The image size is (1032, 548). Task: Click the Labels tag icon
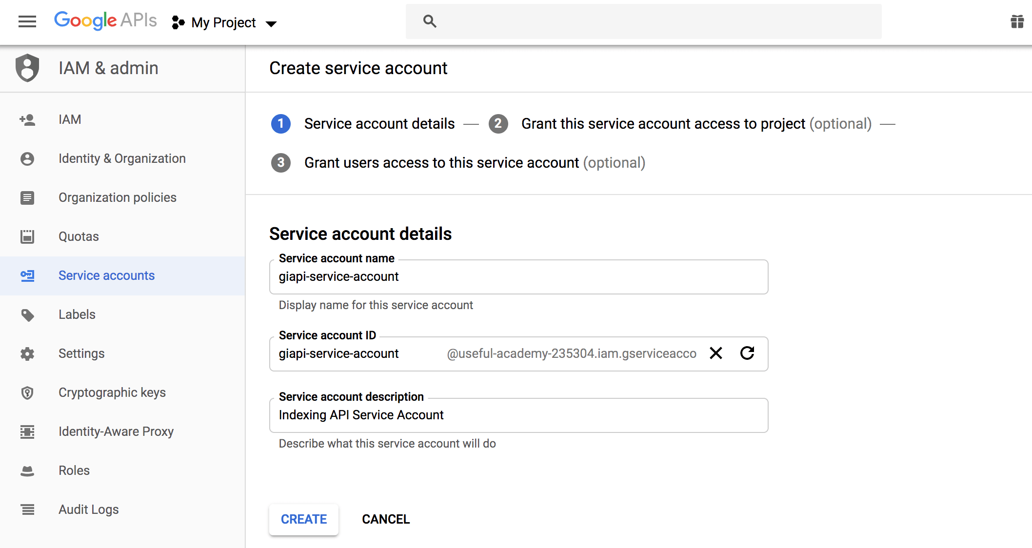point(27,315)
